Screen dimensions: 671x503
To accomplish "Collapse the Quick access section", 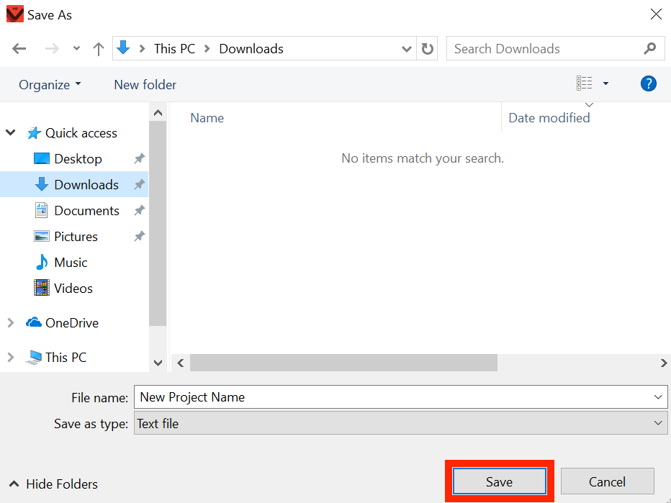I will click(10, 132).
